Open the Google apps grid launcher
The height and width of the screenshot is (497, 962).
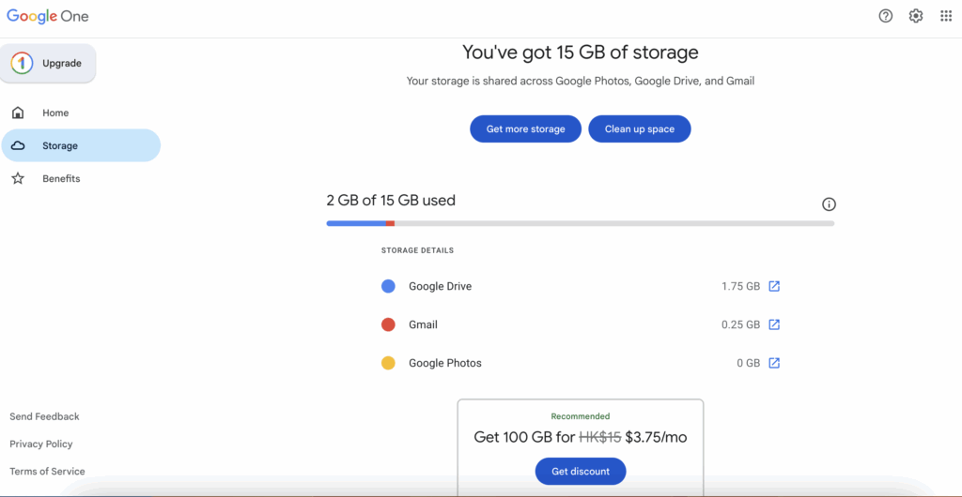coord(946,16)
